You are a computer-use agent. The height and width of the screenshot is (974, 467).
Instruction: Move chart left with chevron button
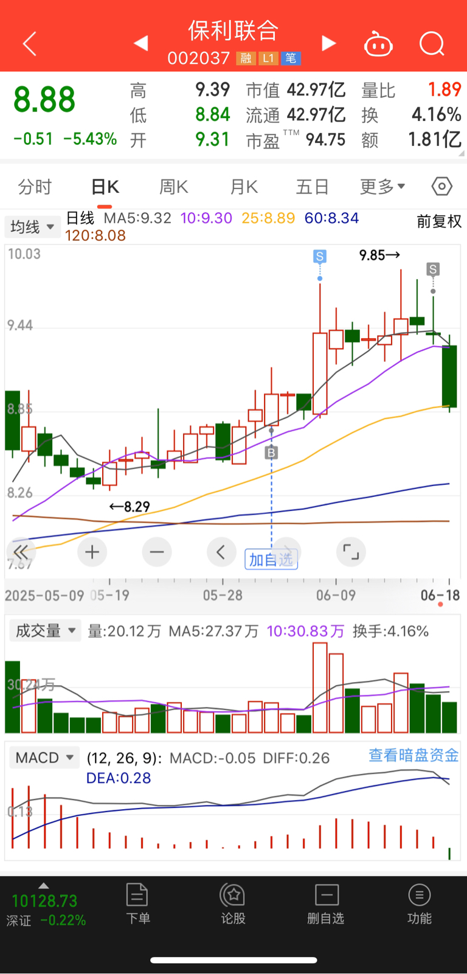[221, 552]
